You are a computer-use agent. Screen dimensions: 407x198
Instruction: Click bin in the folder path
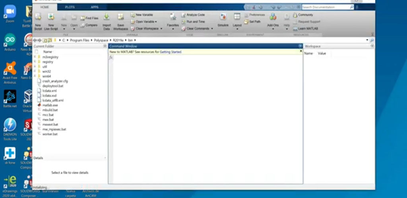pos(130,40)
